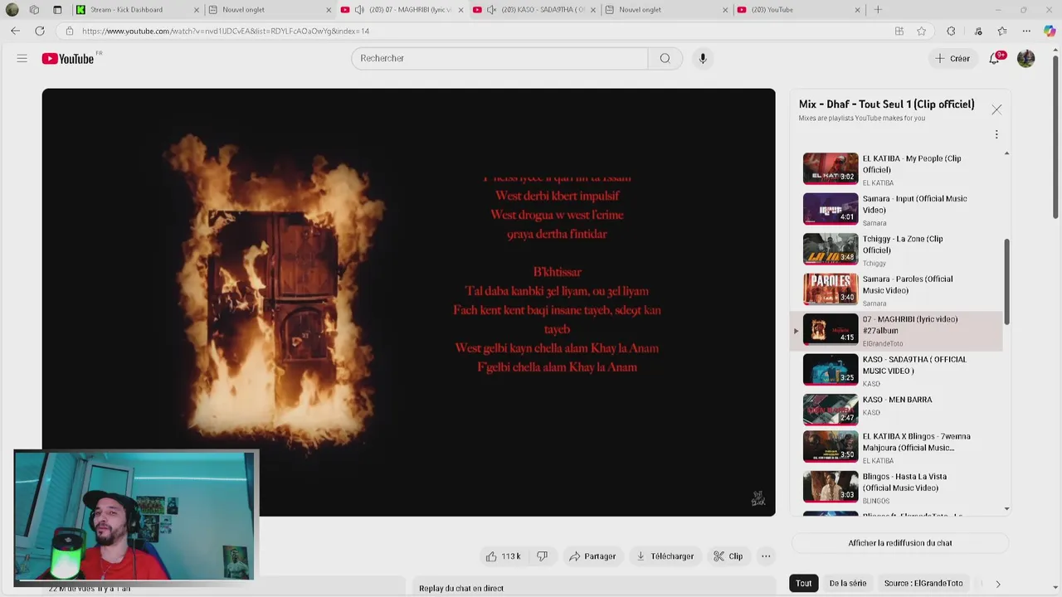Play Tchiggy - La Zone thumbnail
Image resolution: width=1062 pixels, height=597 pixels.
(831, 249)
